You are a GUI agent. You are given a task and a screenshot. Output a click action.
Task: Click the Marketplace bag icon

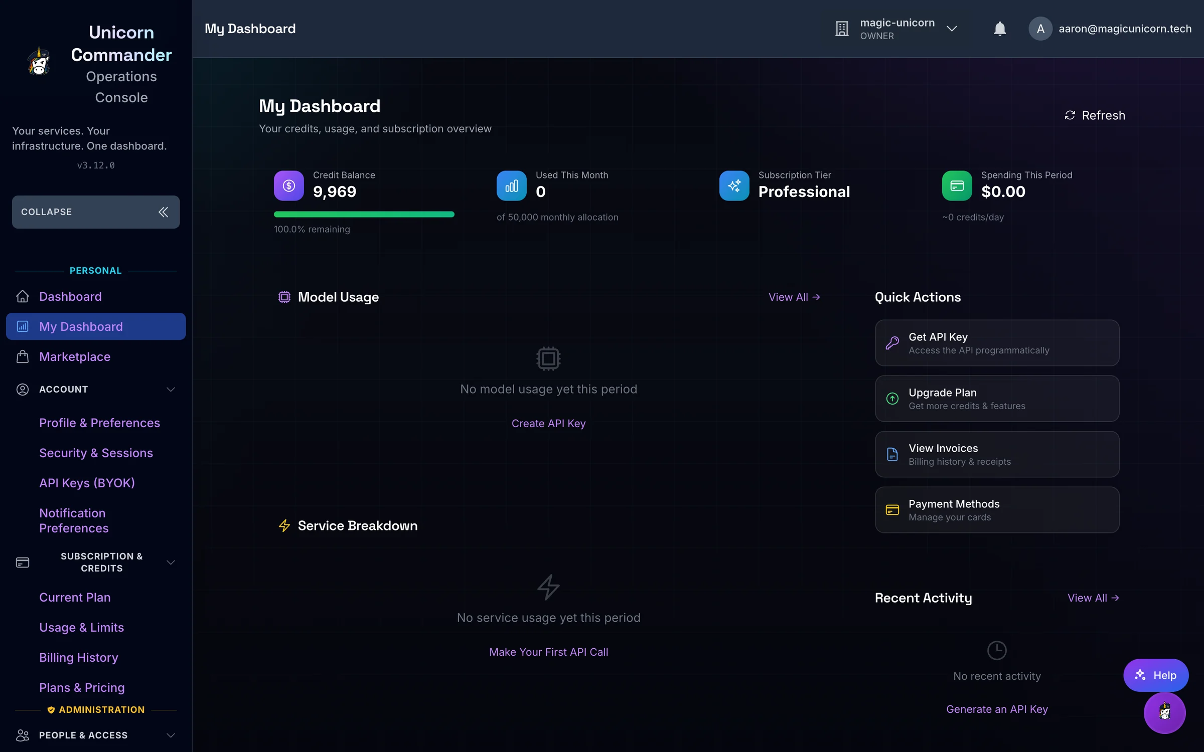[23, 357]
